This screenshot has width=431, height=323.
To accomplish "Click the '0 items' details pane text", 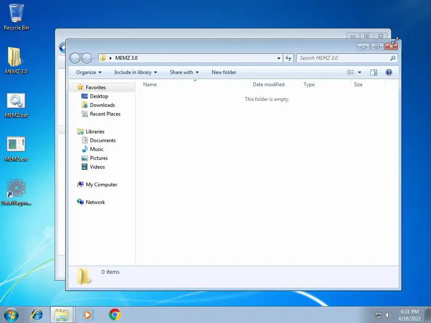I will (111, 272).
